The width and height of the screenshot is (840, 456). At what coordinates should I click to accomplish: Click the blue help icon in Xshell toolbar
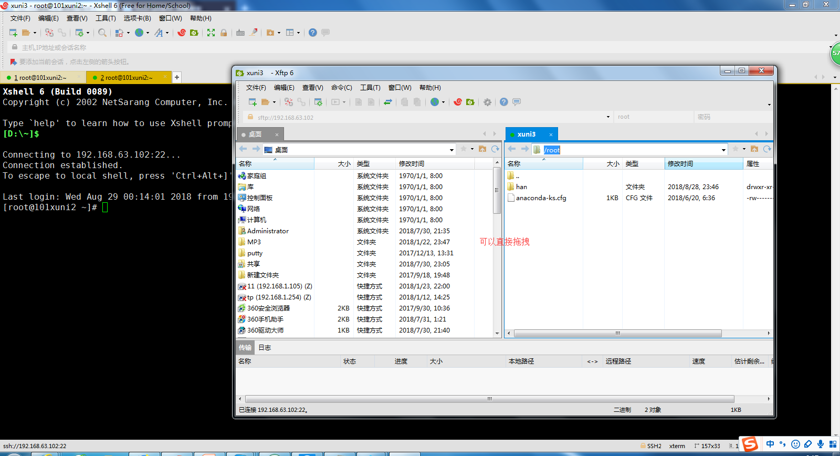point(313,33)
